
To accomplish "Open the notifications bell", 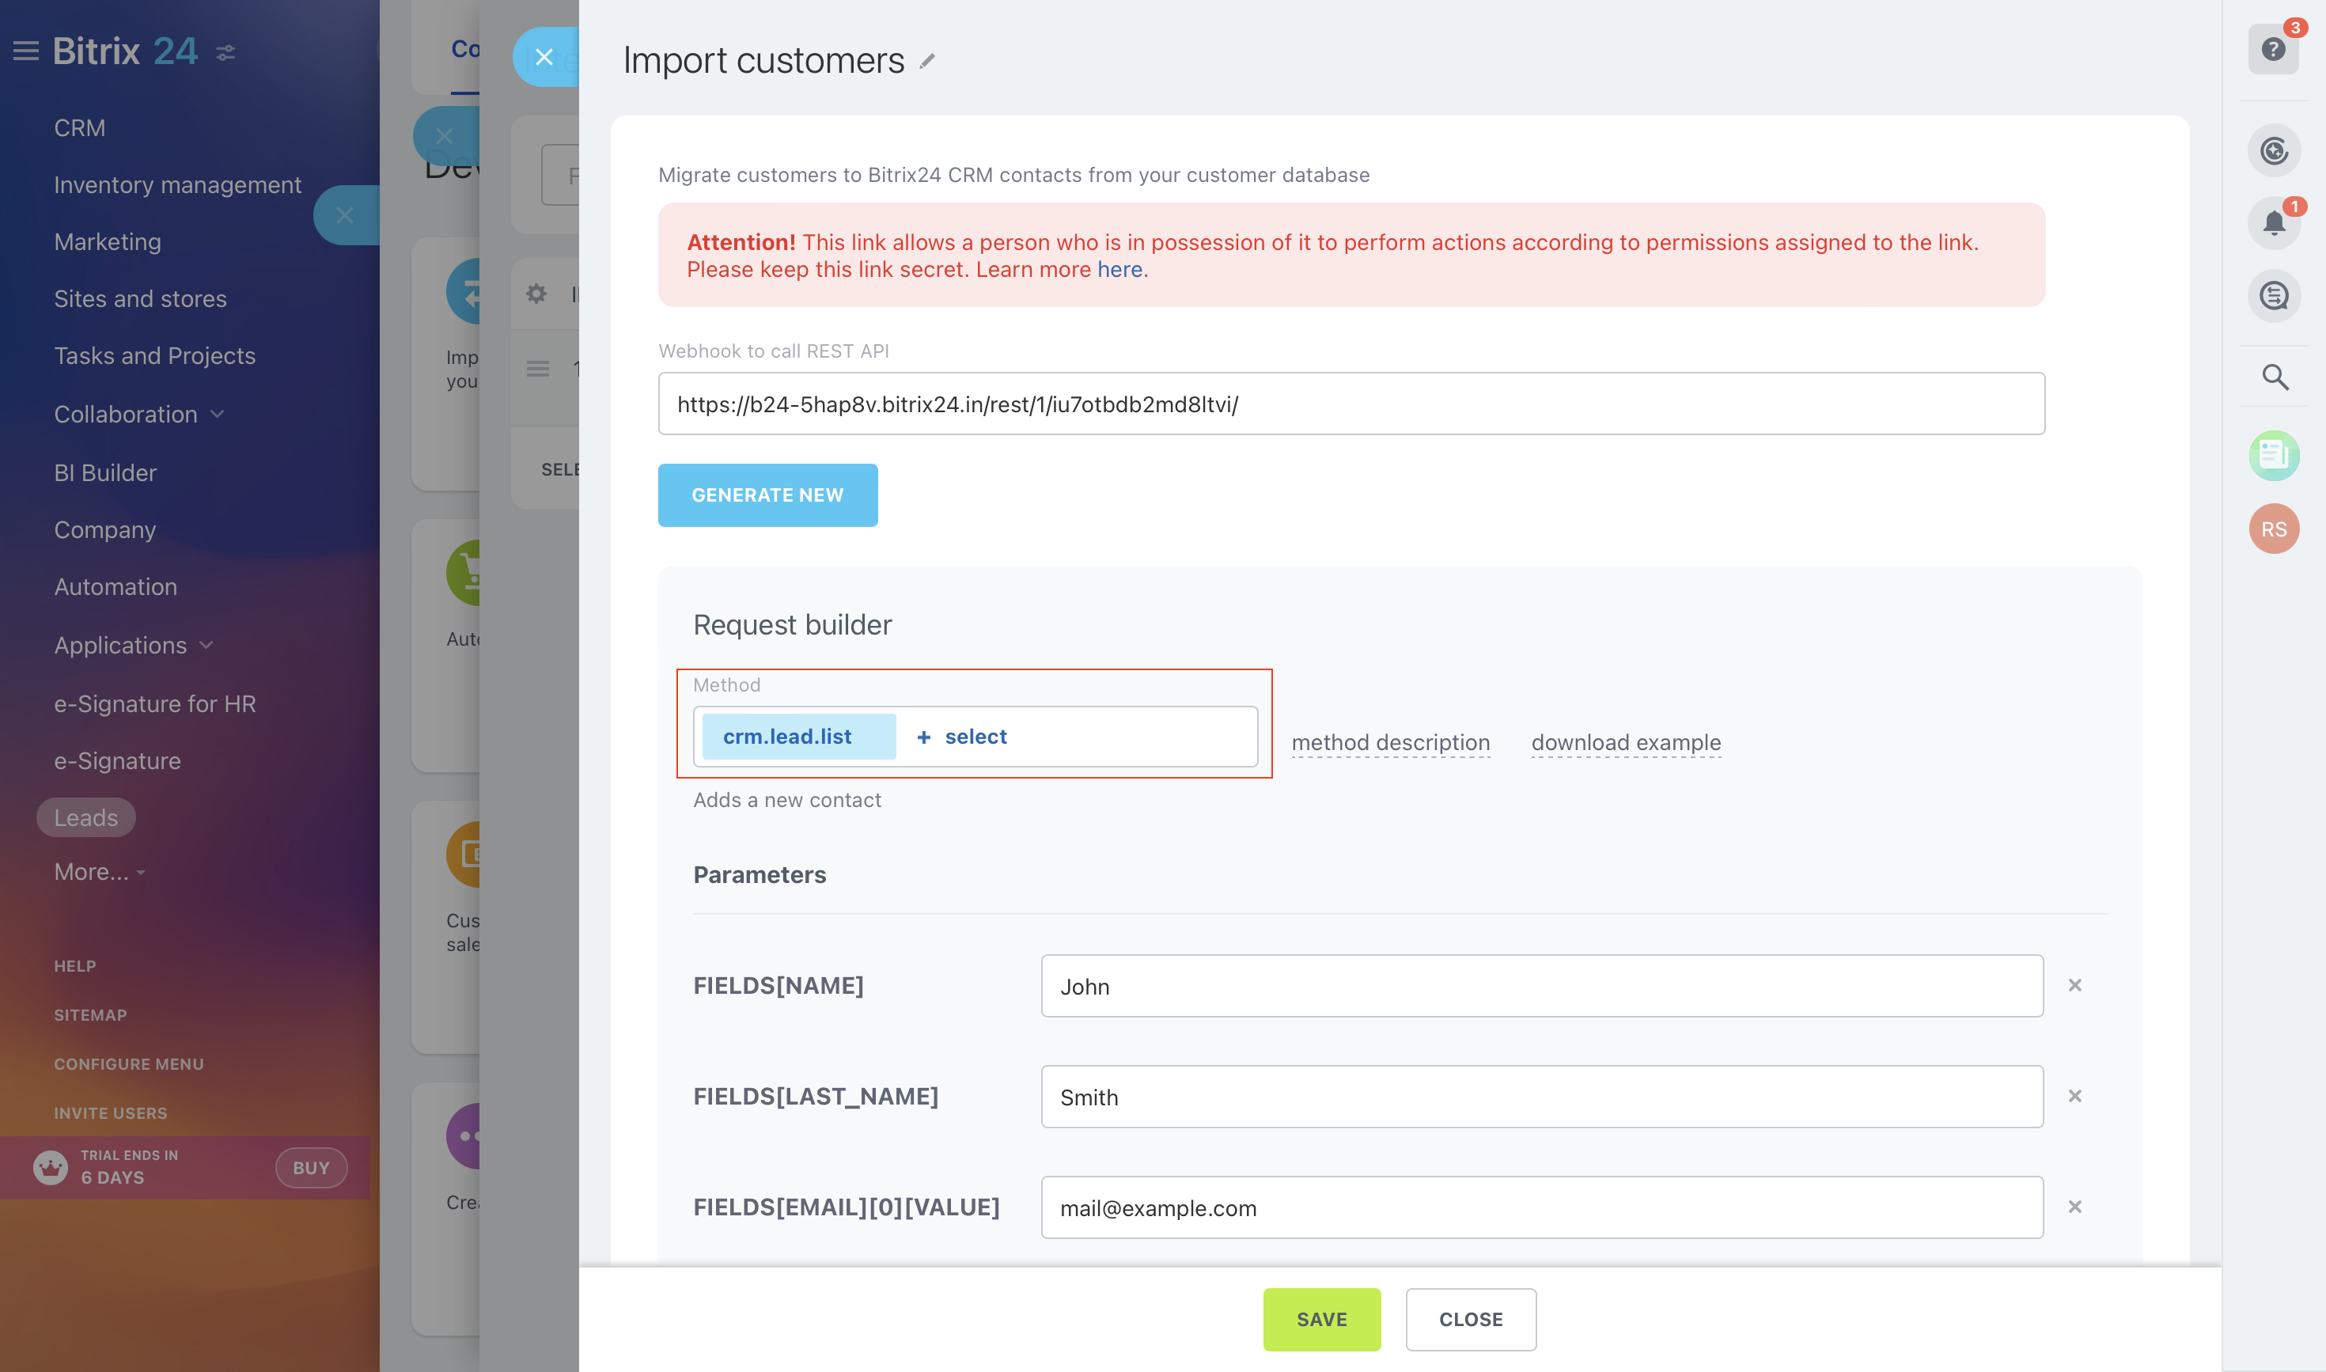I will tap(2273, 223).
